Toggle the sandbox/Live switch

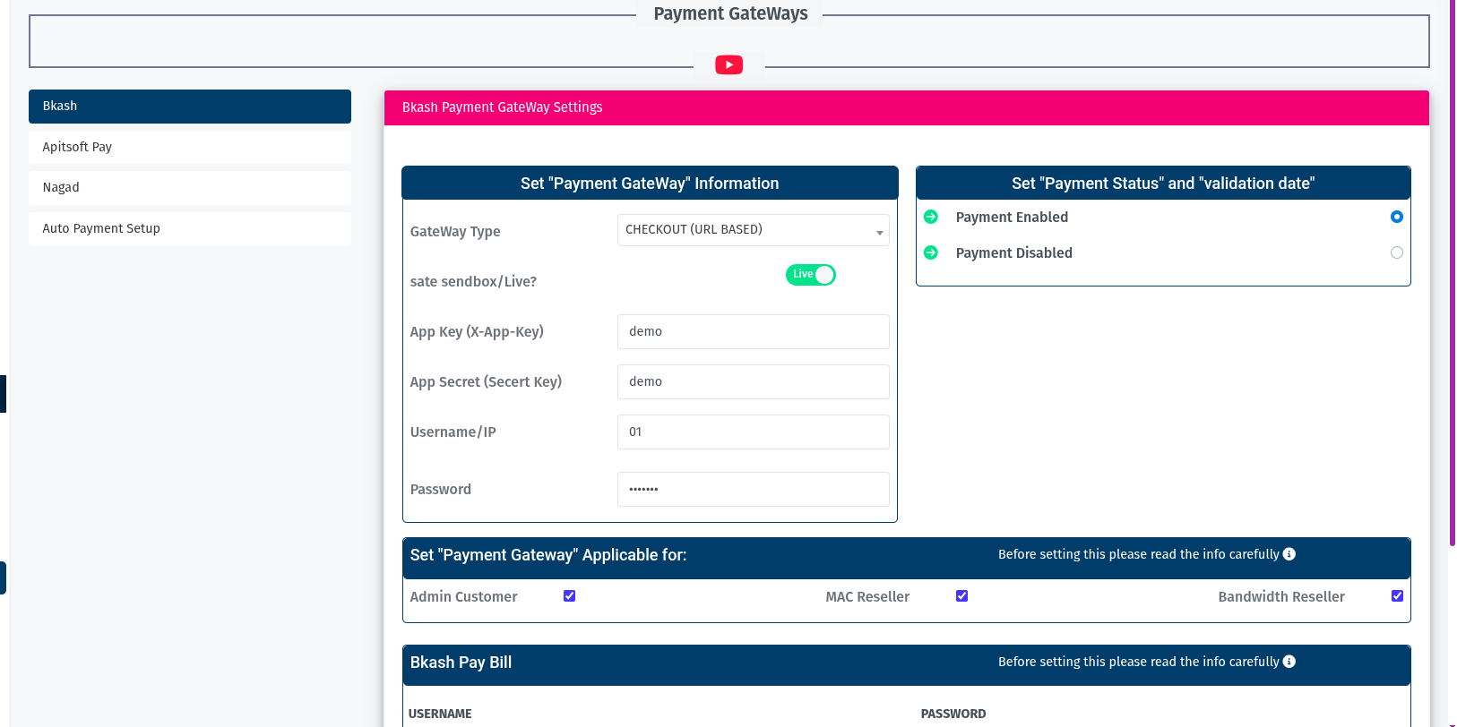811,275
